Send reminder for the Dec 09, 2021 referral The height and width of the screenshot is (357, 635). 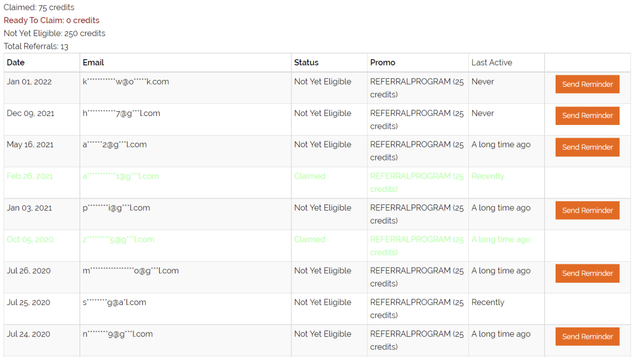pos(587,115)
